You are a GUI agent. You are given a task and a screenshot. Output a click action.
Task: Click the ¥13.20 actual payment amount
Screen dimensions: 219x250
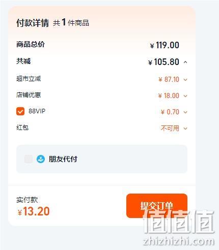tap(34, 211)
